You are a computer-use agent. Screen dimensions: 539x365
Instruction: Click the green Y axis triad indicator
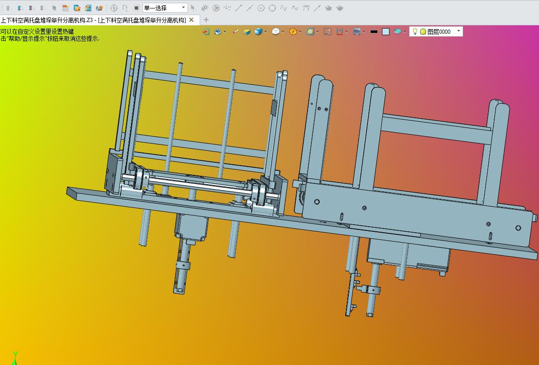[15, 358]
